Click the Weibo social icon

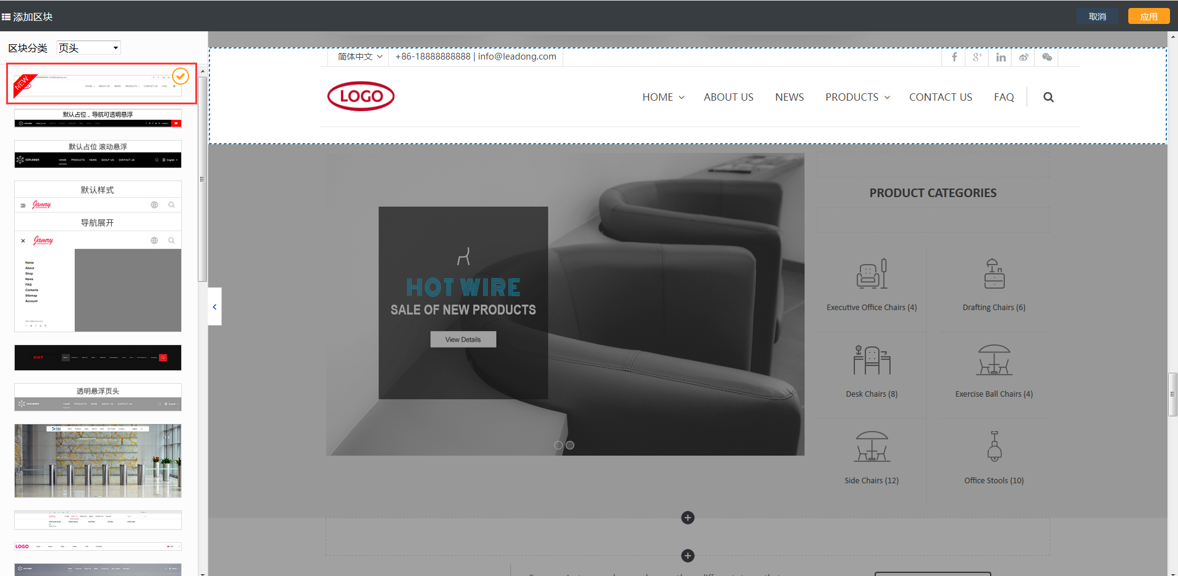pos(1024,57)
